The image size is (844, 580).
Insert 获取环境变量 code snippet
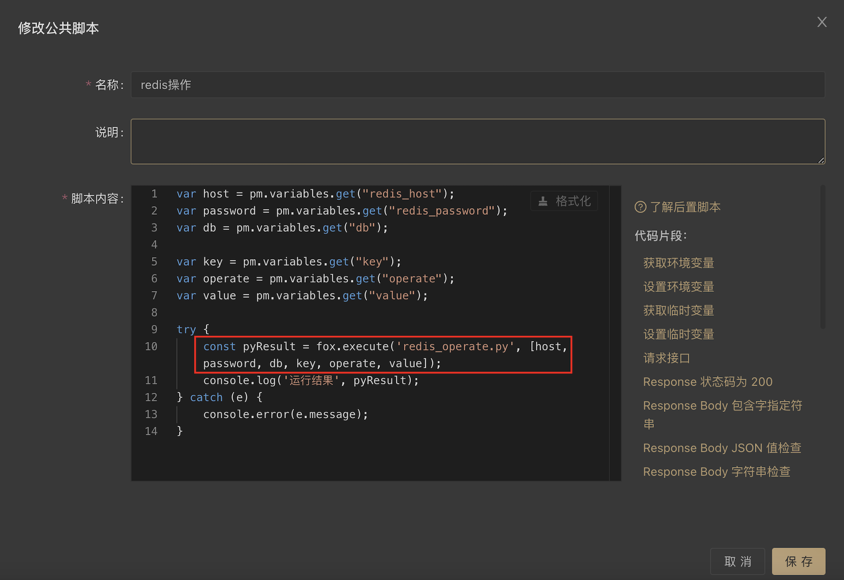pyautogui.click(x=678, y=263)
